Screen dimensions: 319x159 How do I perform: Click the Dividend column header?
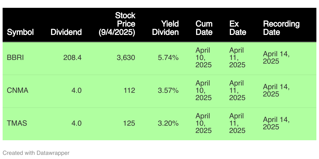click(x=66, y=32)
